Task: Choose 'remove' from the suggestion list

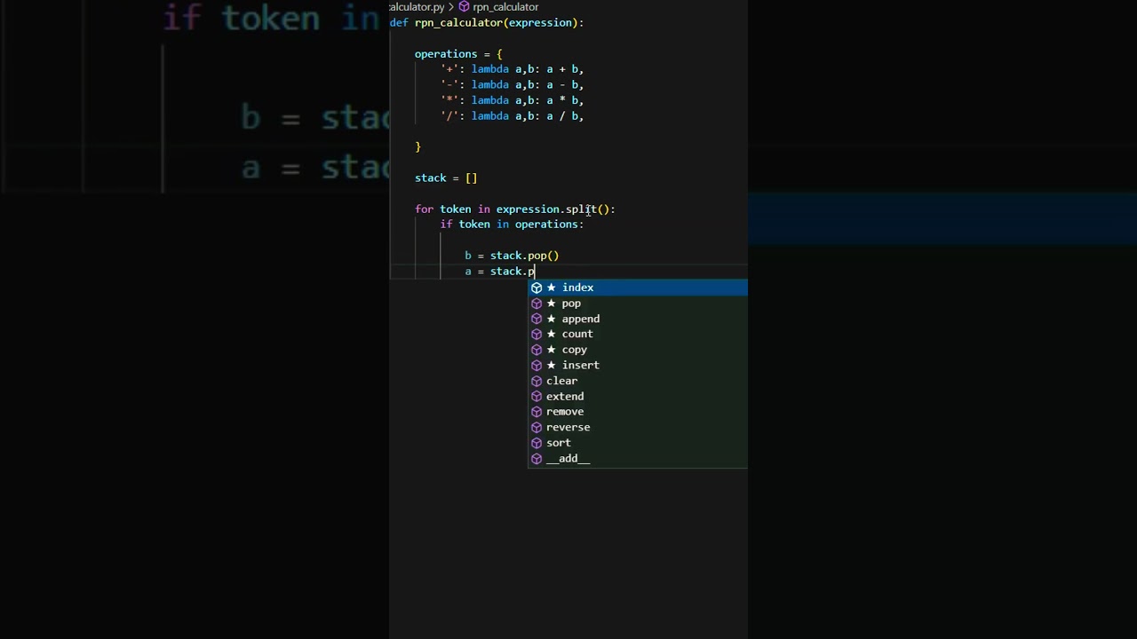Action: 638,412
